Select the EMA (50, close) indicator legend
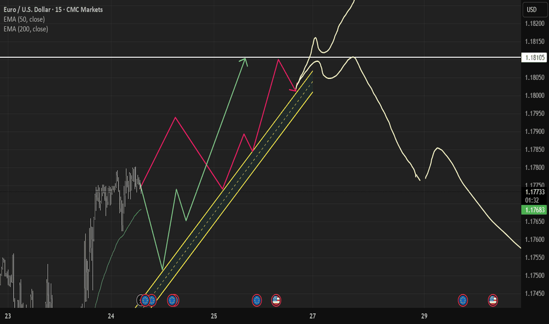The width and height of the screenshot is (549, 324). click(24, 19)
